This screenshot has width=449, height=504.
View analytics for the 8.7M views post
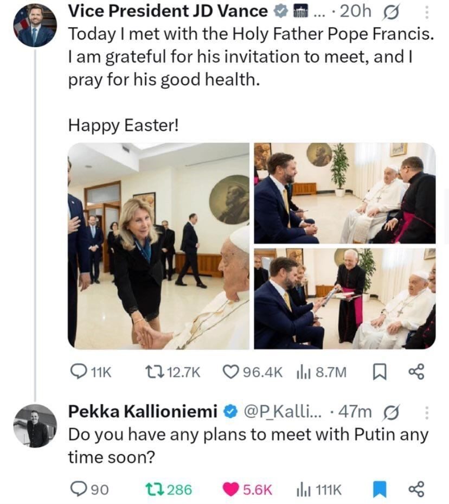pos(303,372)
